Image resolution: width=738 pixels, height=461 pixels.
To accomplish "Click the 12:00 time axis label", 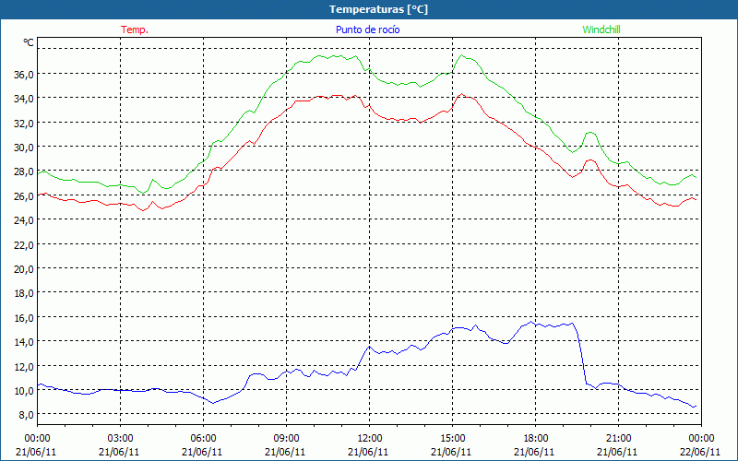I will (x=370, y=439).
